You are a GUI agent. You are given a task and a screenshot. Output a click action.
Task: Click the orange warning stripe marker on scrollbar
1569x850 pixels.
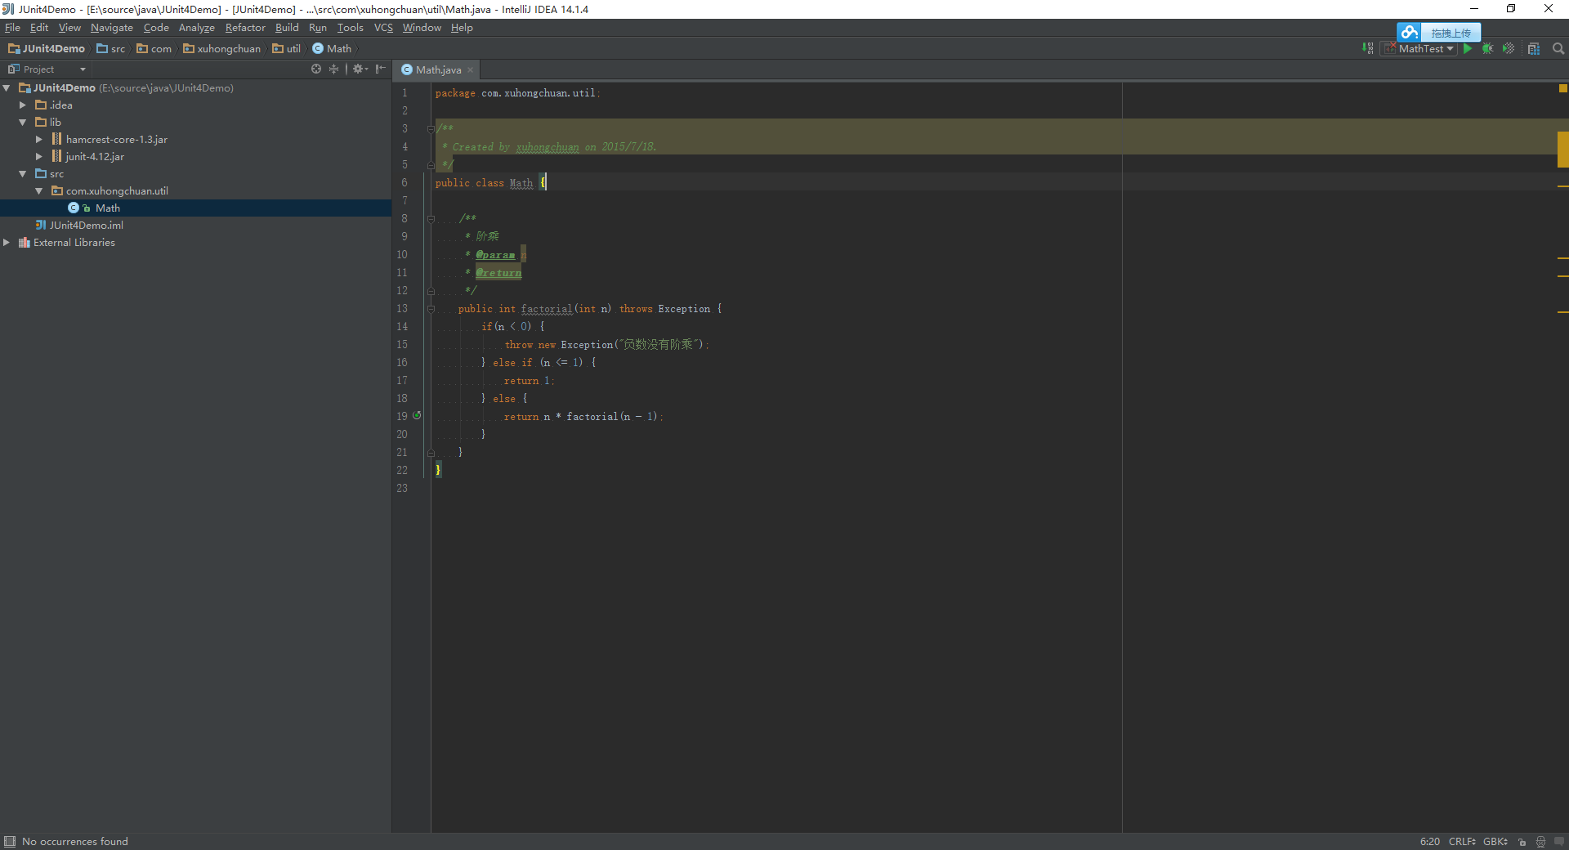coord(1563,150)
